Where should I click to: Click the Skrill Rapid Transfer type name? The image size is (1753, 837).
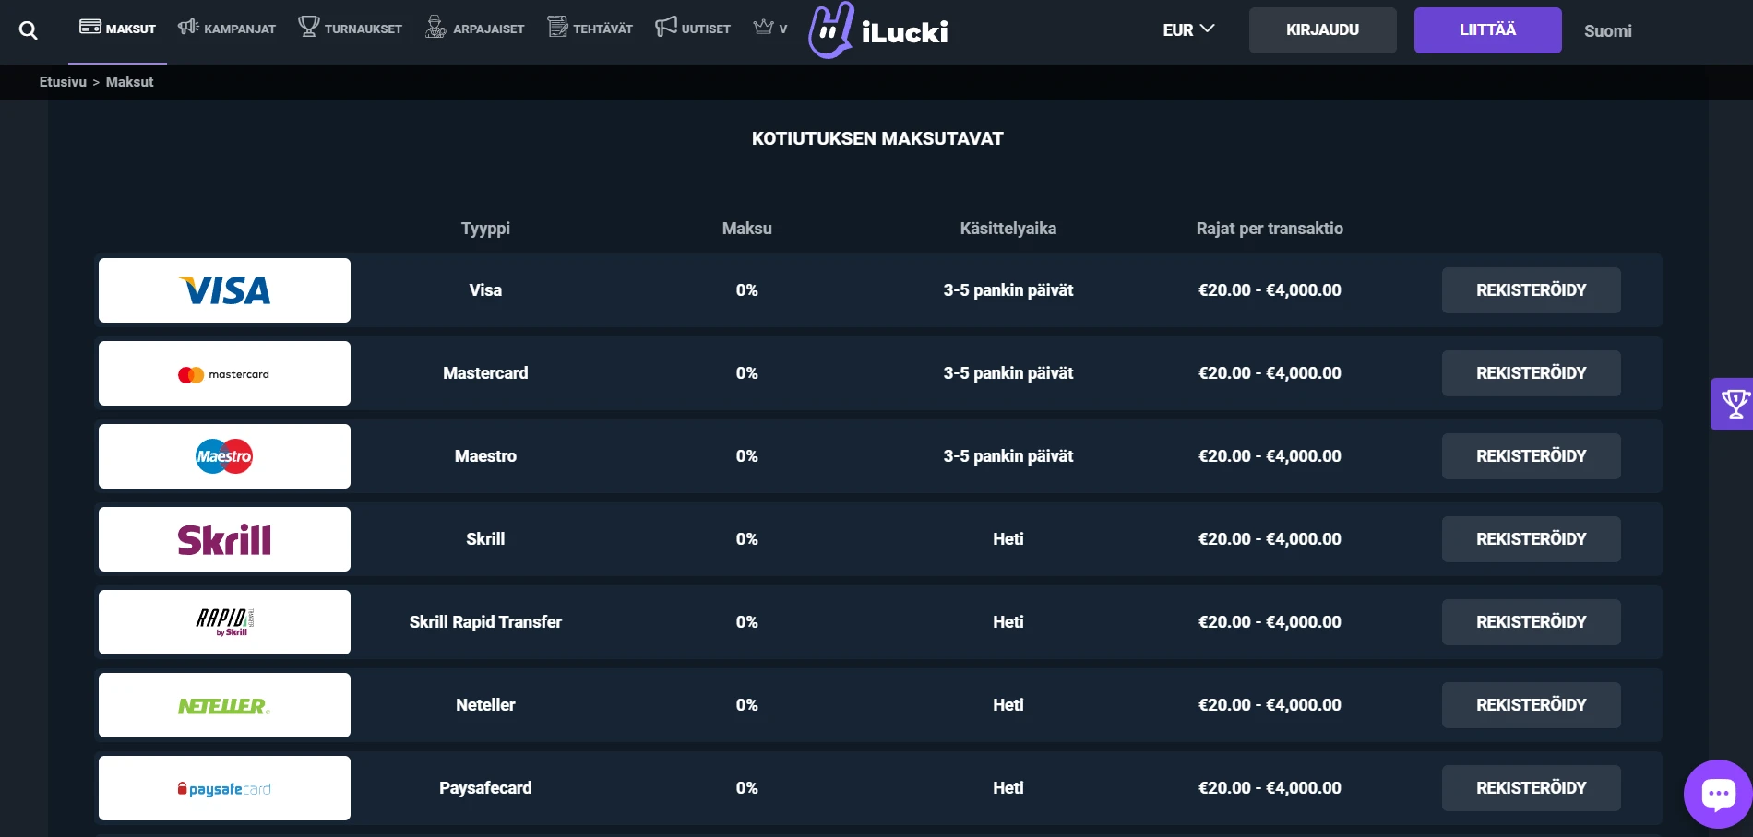coord(485,622)
